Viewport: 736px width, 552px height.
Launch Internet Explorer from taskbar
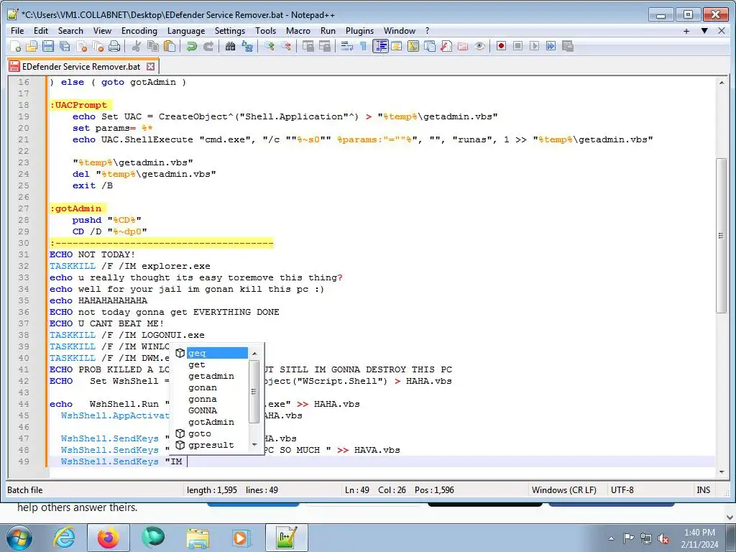64,538
